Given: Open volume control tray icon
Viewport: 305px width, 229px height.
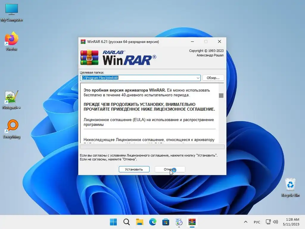Looking at the screenshot, I should click(x=276, y=222).
